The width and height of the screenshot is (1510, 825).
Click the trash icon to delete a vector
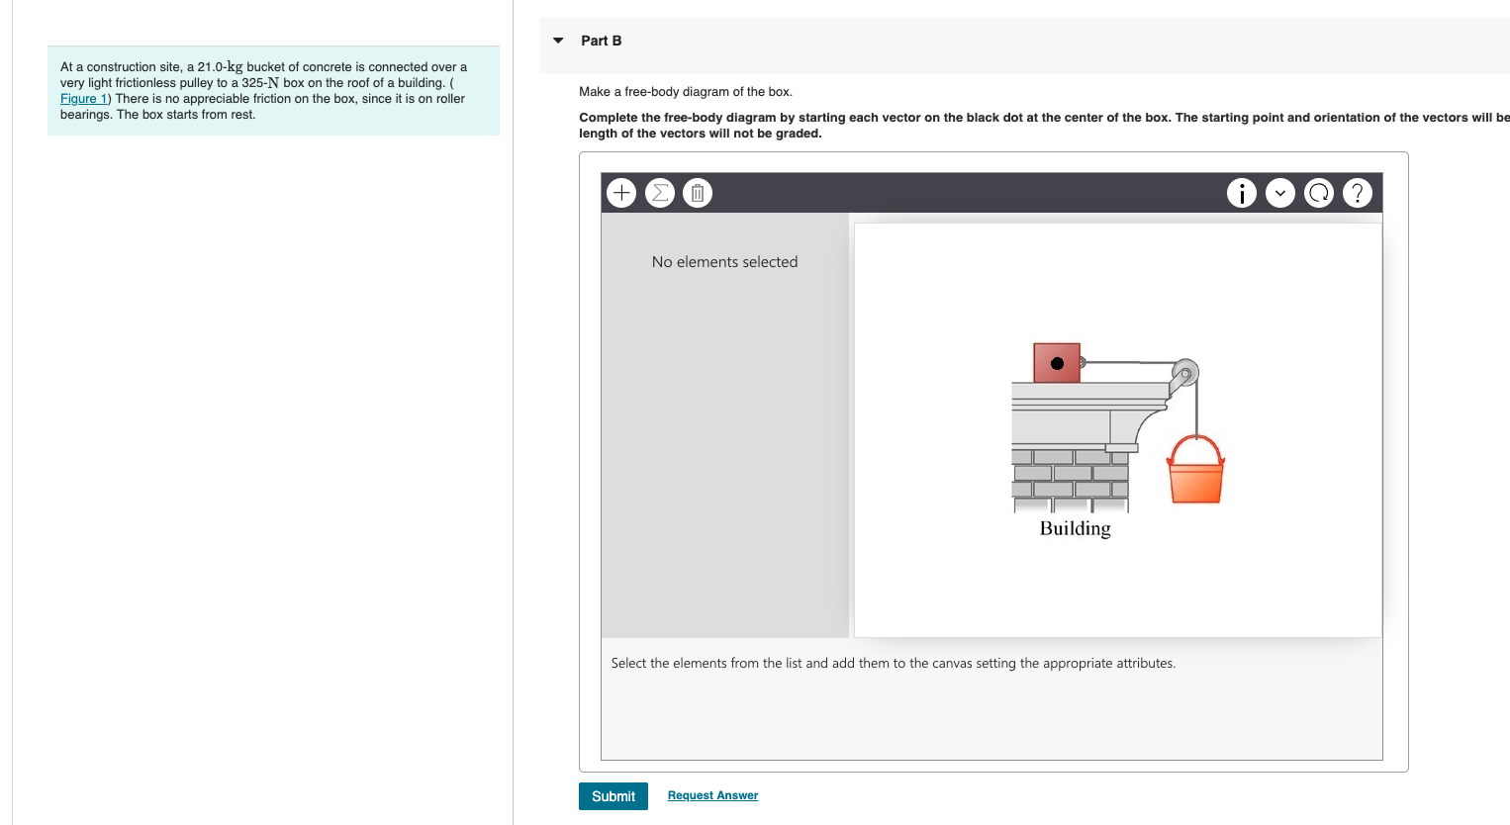click(x=698, y=193)
